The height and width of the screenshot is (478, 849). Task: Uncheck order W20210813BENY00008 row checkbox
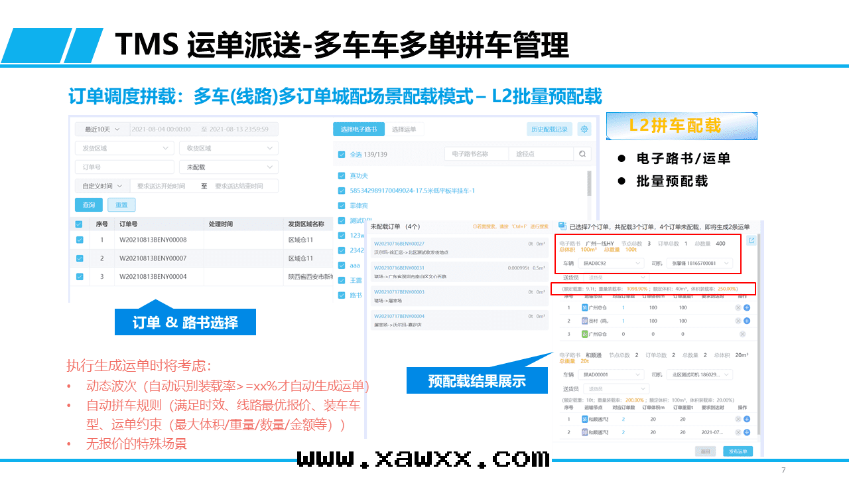[80, 240]
